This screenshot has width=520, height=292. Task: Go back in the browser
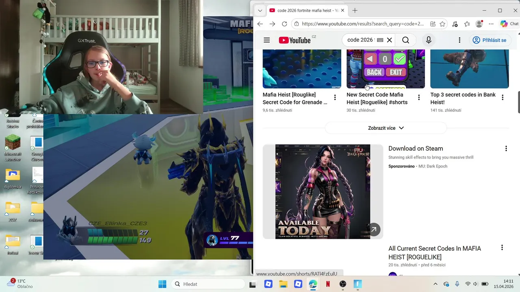click(260, 24)
